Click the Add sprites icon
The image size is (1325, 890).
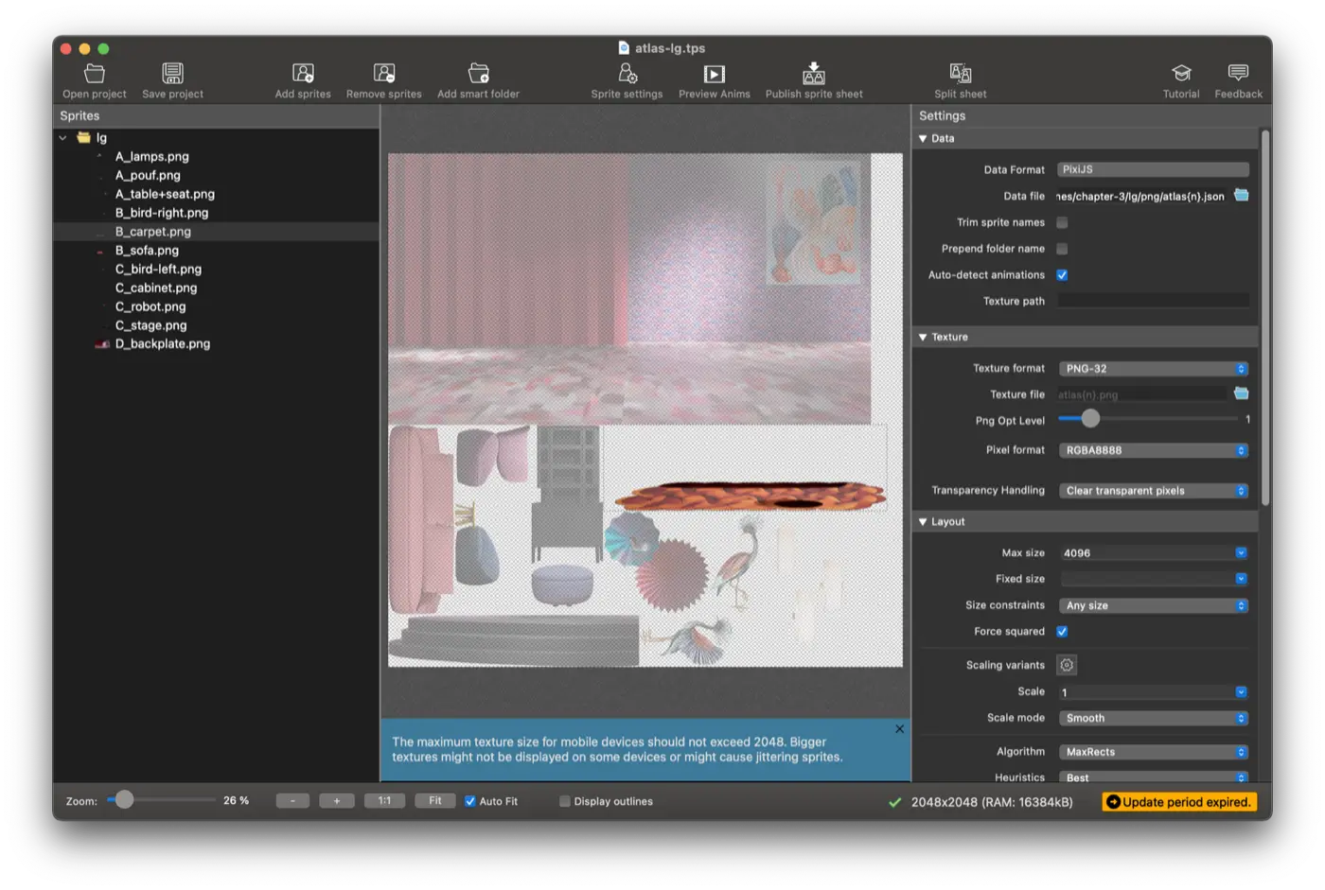[303, 74]
